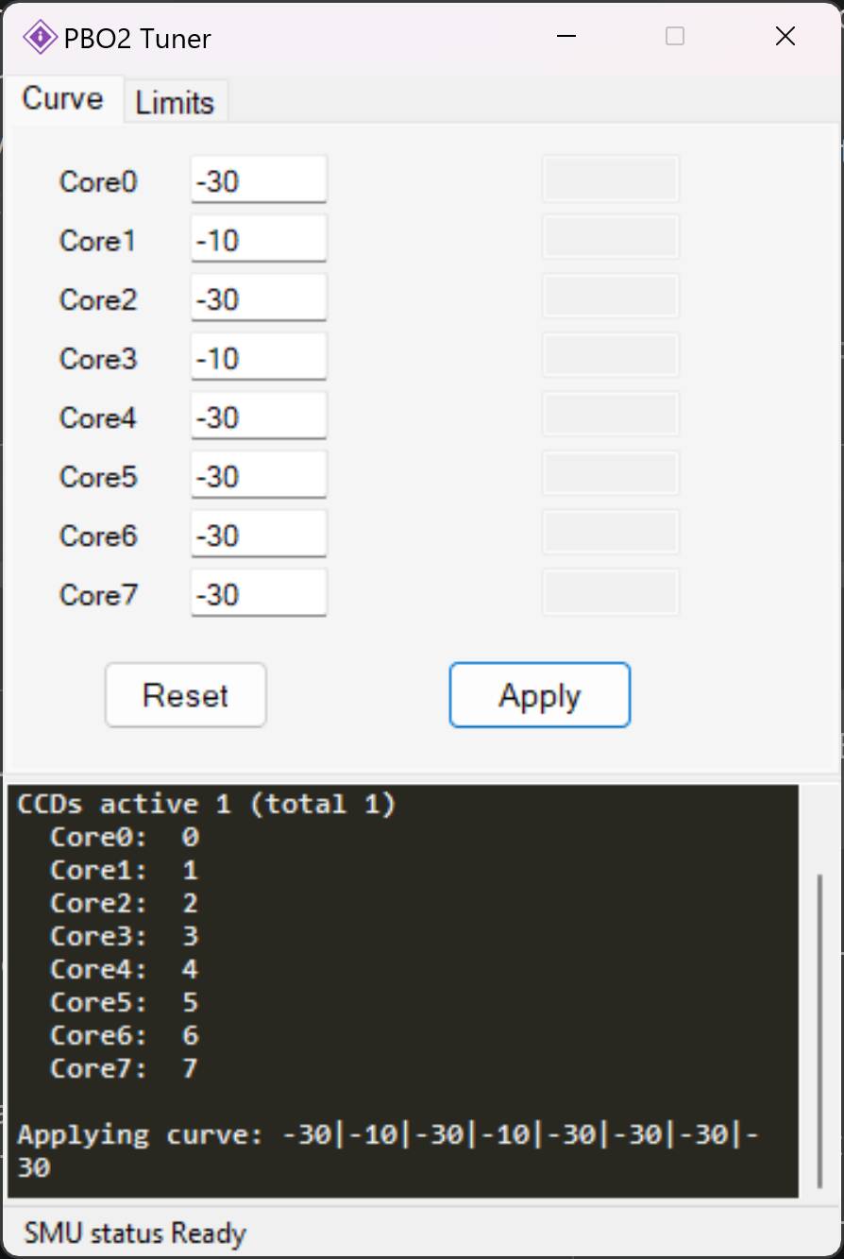Screen dimensions: 844x1259
Task: Focus the Core0 offset input field
Action: click(x=259, y=179)
